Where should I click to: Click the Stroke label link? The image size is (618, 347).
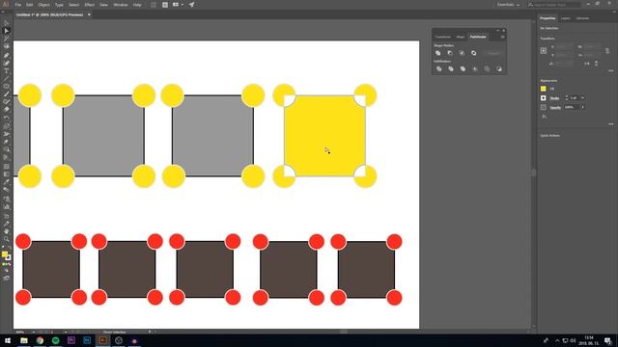554,98
